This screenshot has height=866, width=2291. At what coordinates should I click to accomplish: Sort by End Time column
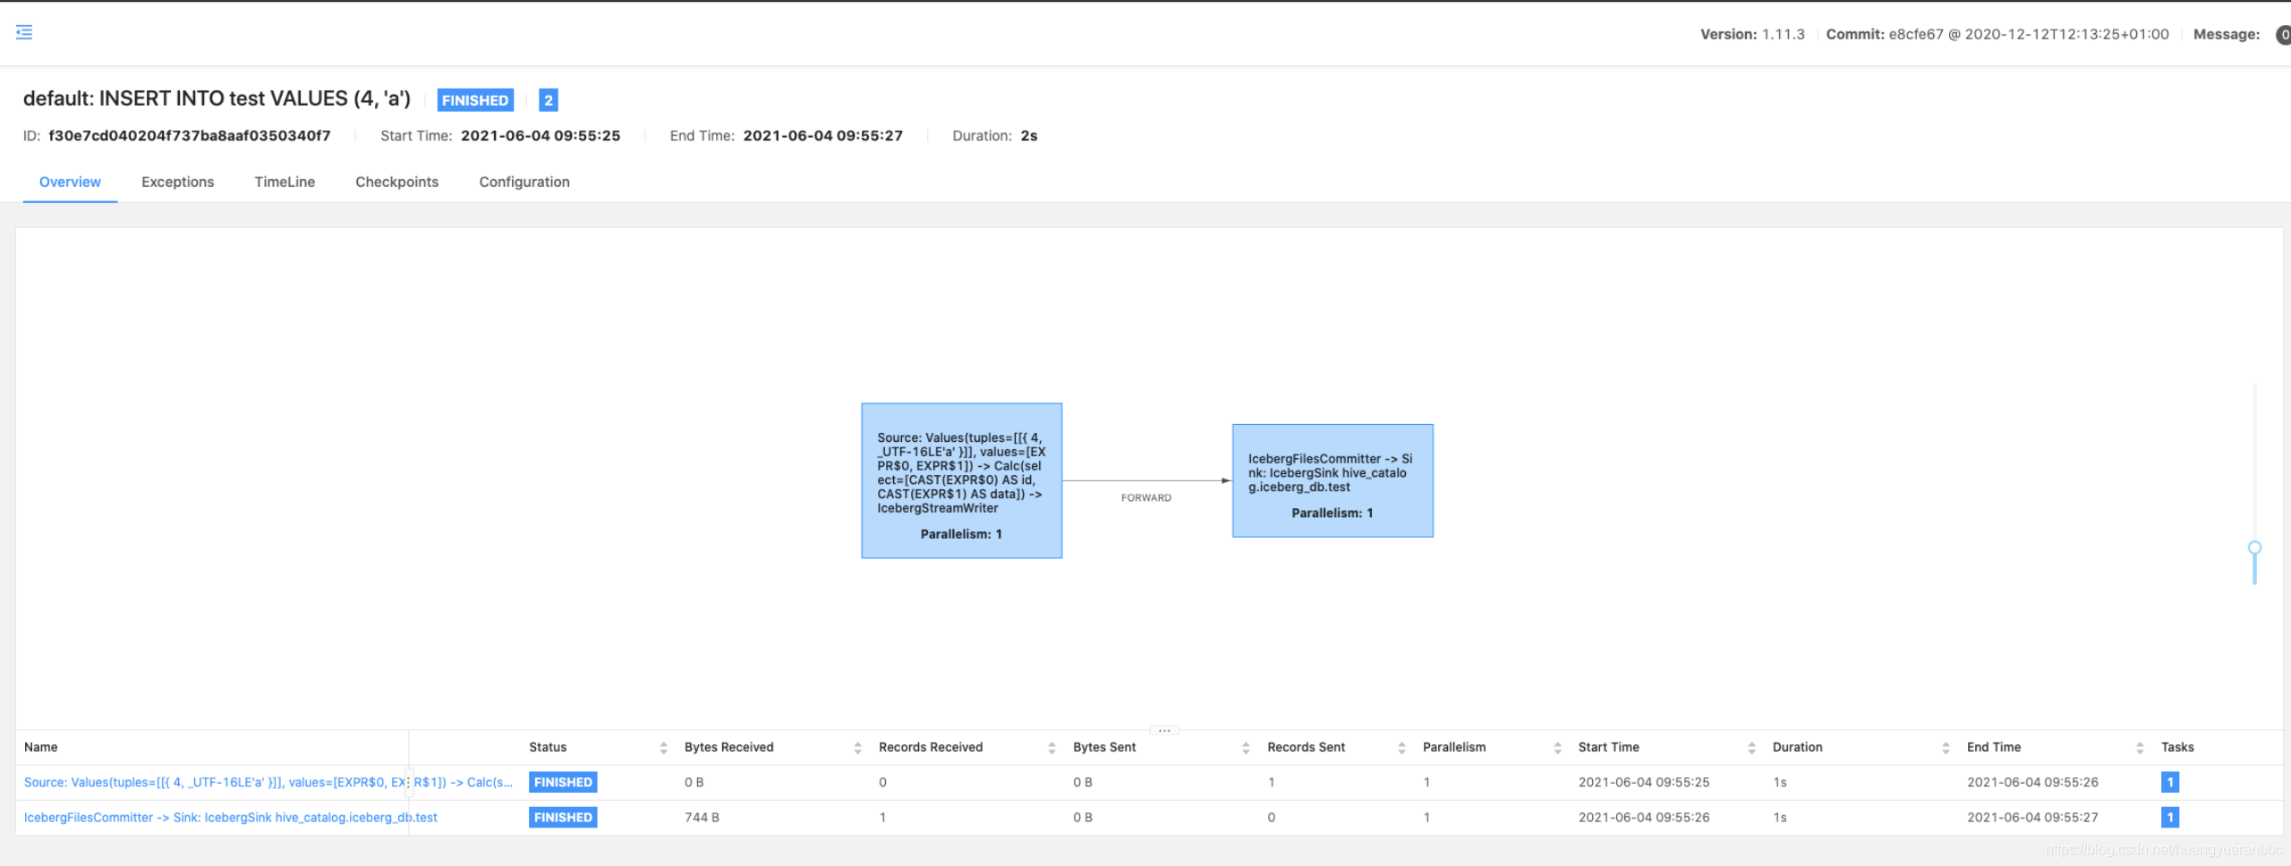[2140, 748]
